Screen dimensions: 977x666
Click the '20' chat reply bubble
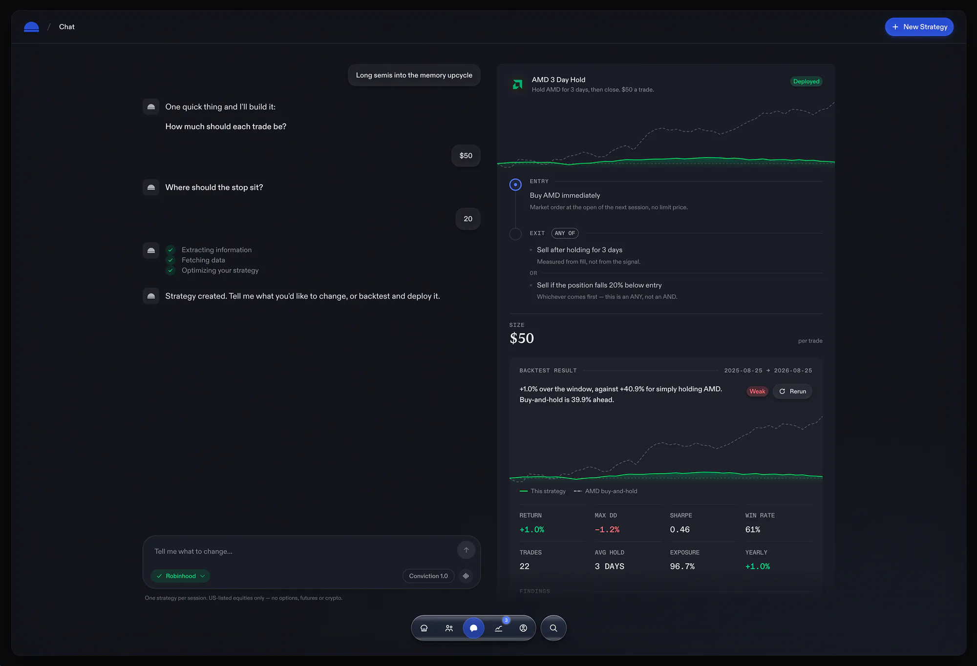[x=468, y=219]
